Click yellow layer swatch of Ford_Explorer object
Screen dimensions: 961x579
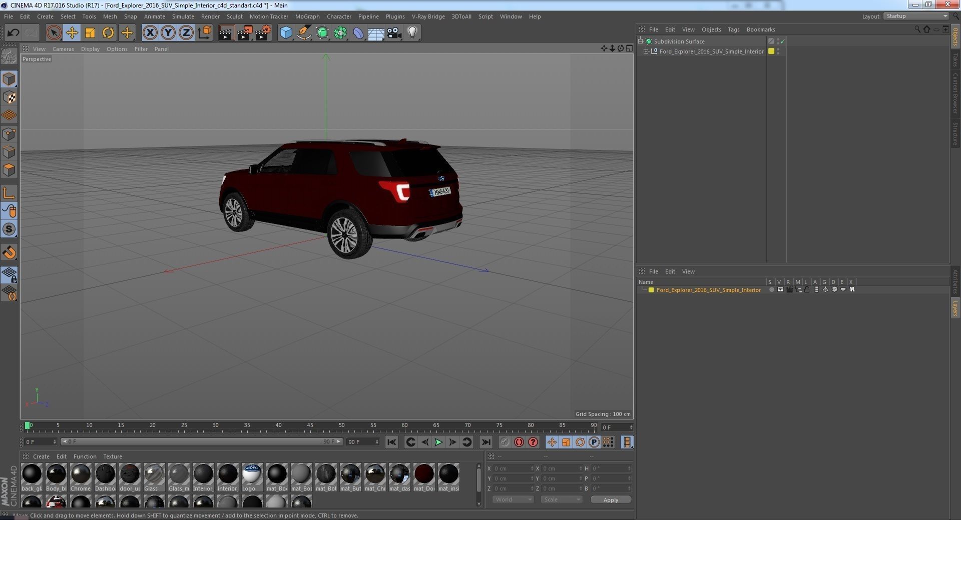click(x=771, y=51)
